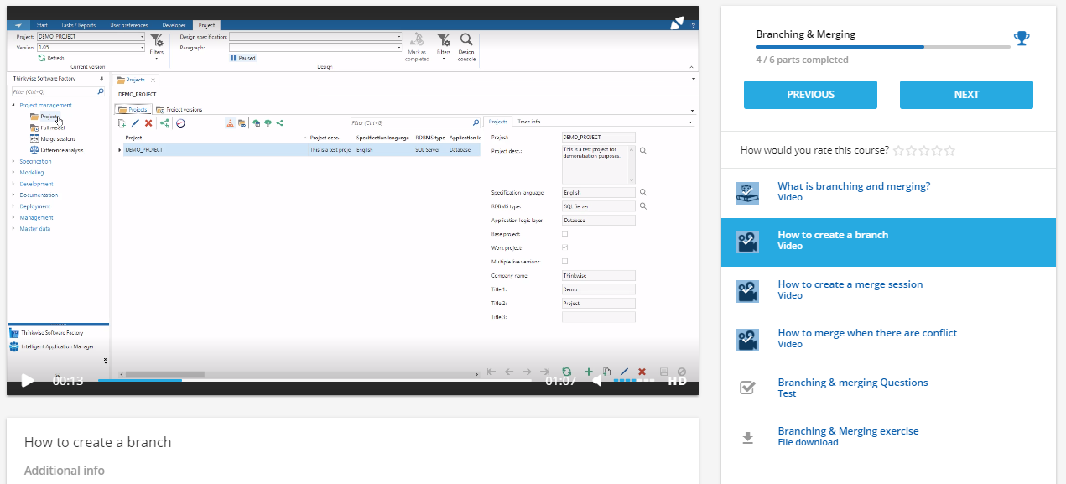The height and width of the screenshot is (484, 1066).
Task: Open the Start ribbon tab
Action: click(x=42, y=25)
